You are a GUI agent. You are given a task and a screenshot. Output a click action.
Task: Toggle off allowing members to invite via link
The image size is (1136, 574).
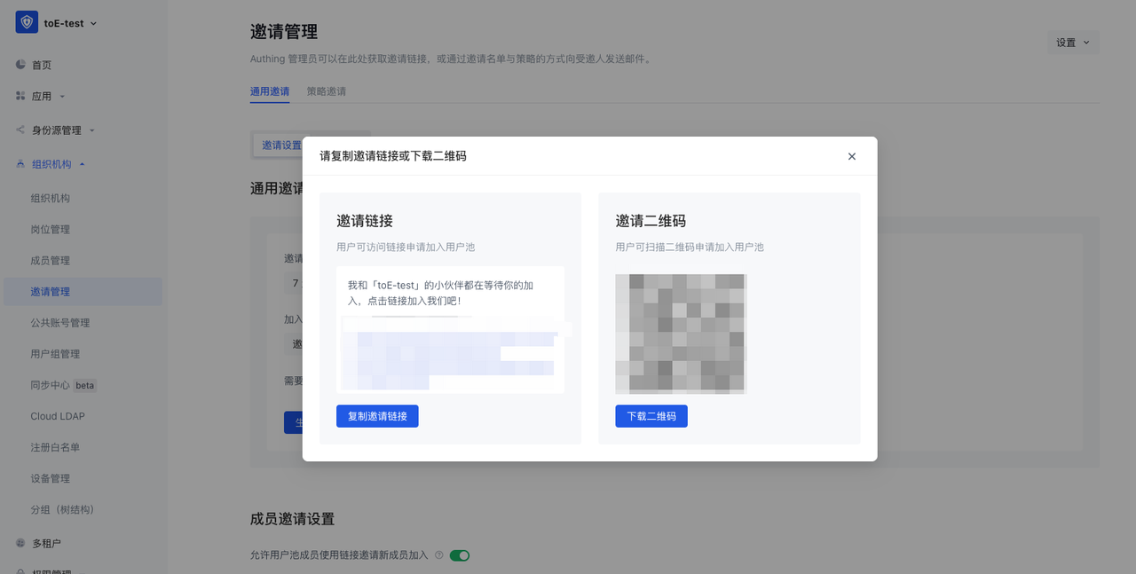tap(459, 555)
